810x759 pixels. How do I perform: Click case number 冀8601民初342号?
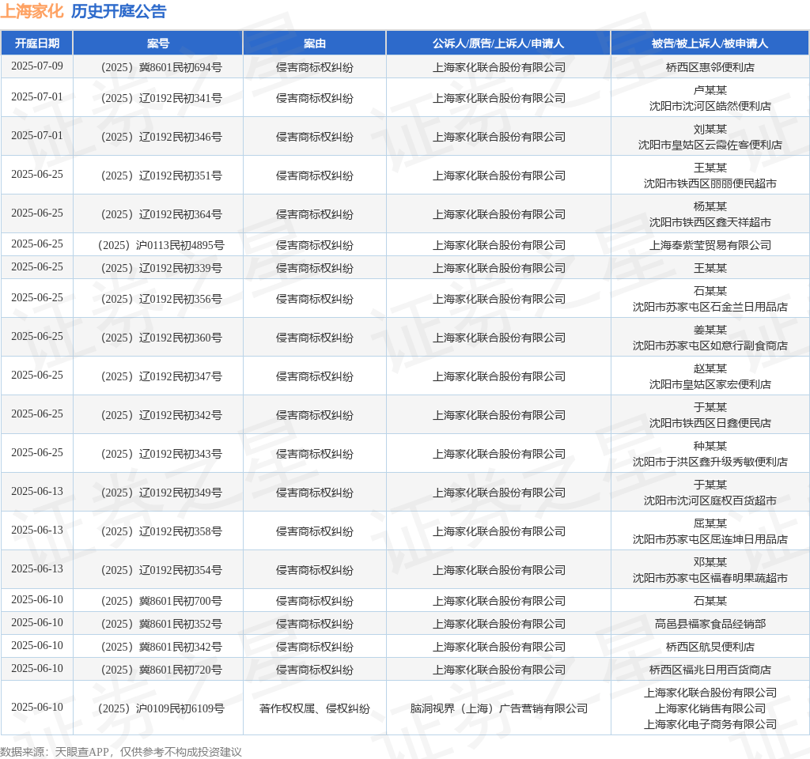coord(161,647)
